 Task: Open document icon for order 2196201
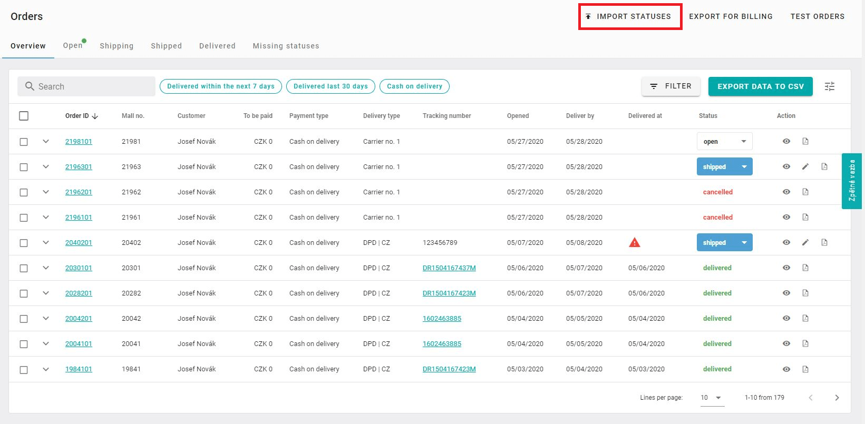coord(805,192)
